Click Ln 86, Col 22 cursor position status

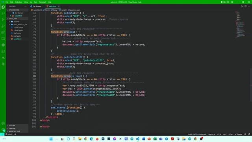pos(197,134)
